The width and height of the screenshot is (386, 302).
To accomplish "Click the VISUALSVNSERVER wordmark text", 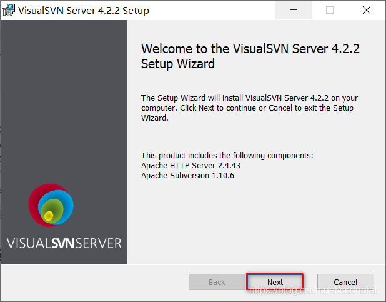I will point(64,243).
